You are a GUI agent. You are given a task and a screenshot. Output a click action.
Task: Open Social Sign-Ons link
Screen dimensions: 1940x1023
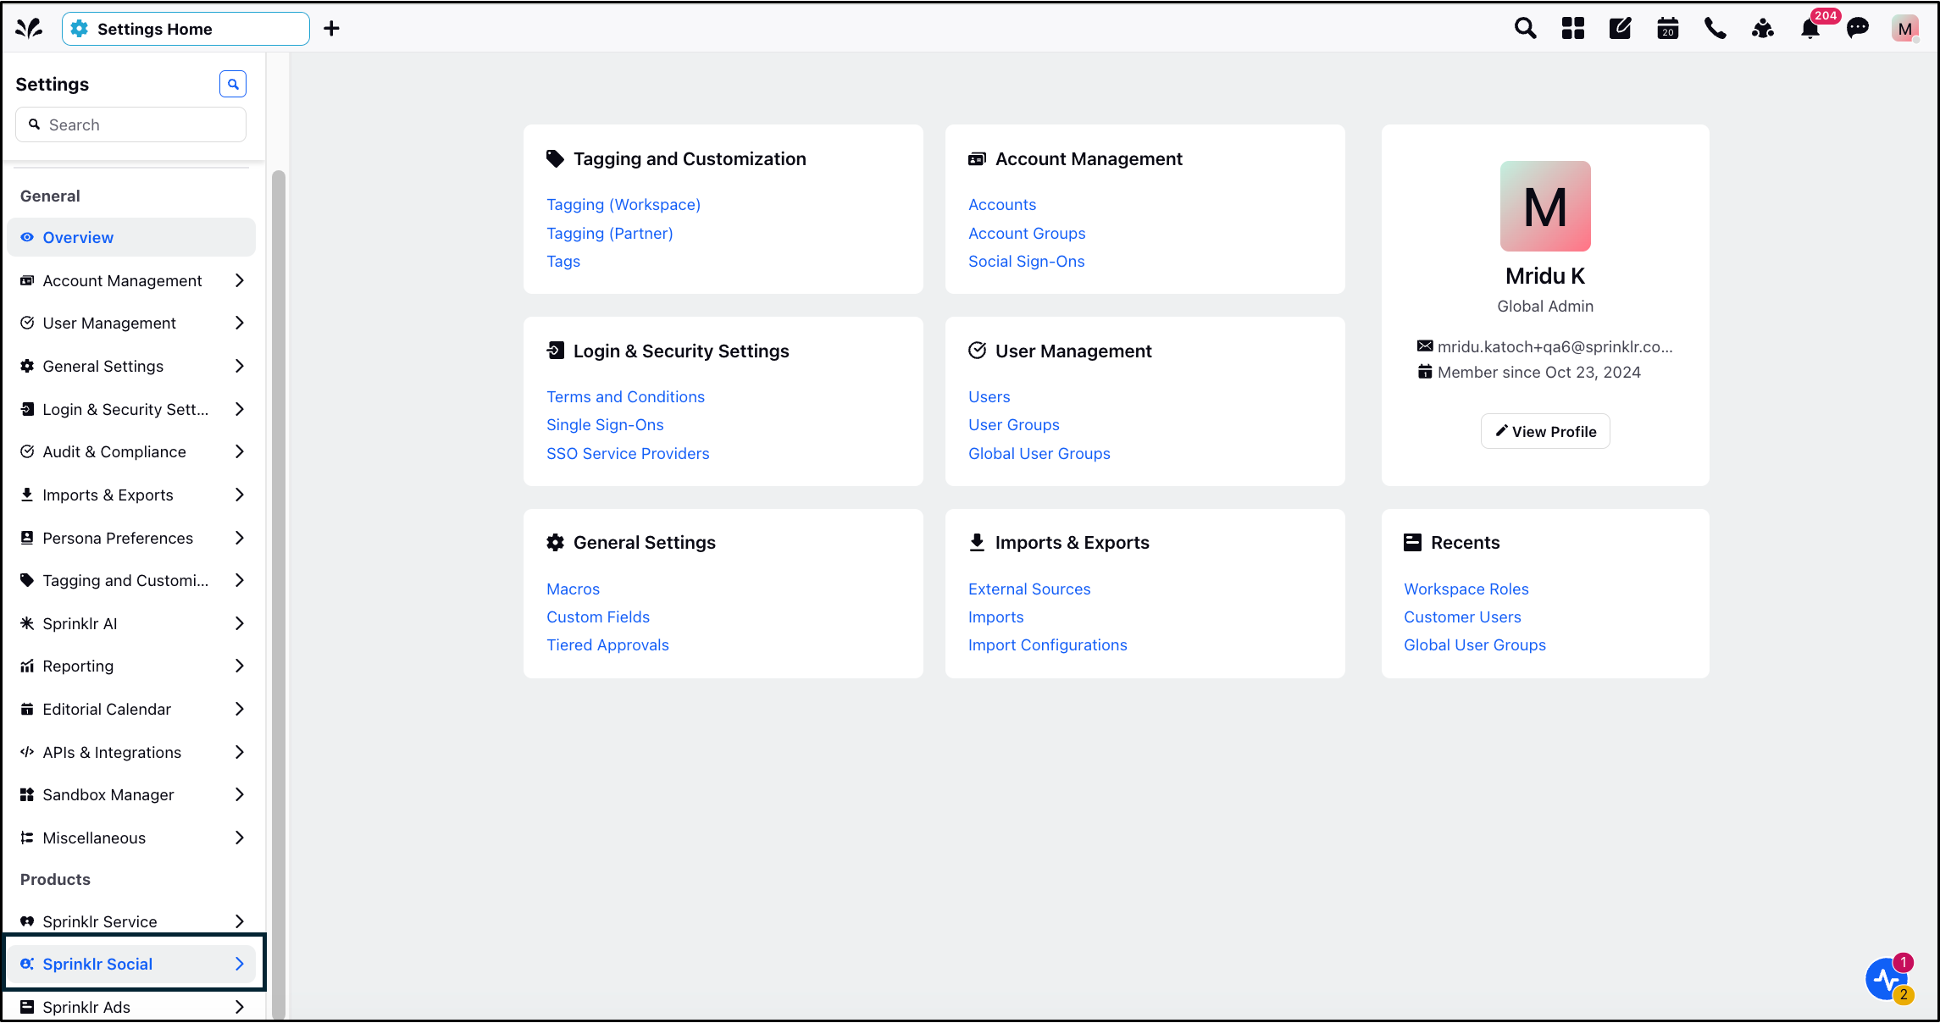1027,261
